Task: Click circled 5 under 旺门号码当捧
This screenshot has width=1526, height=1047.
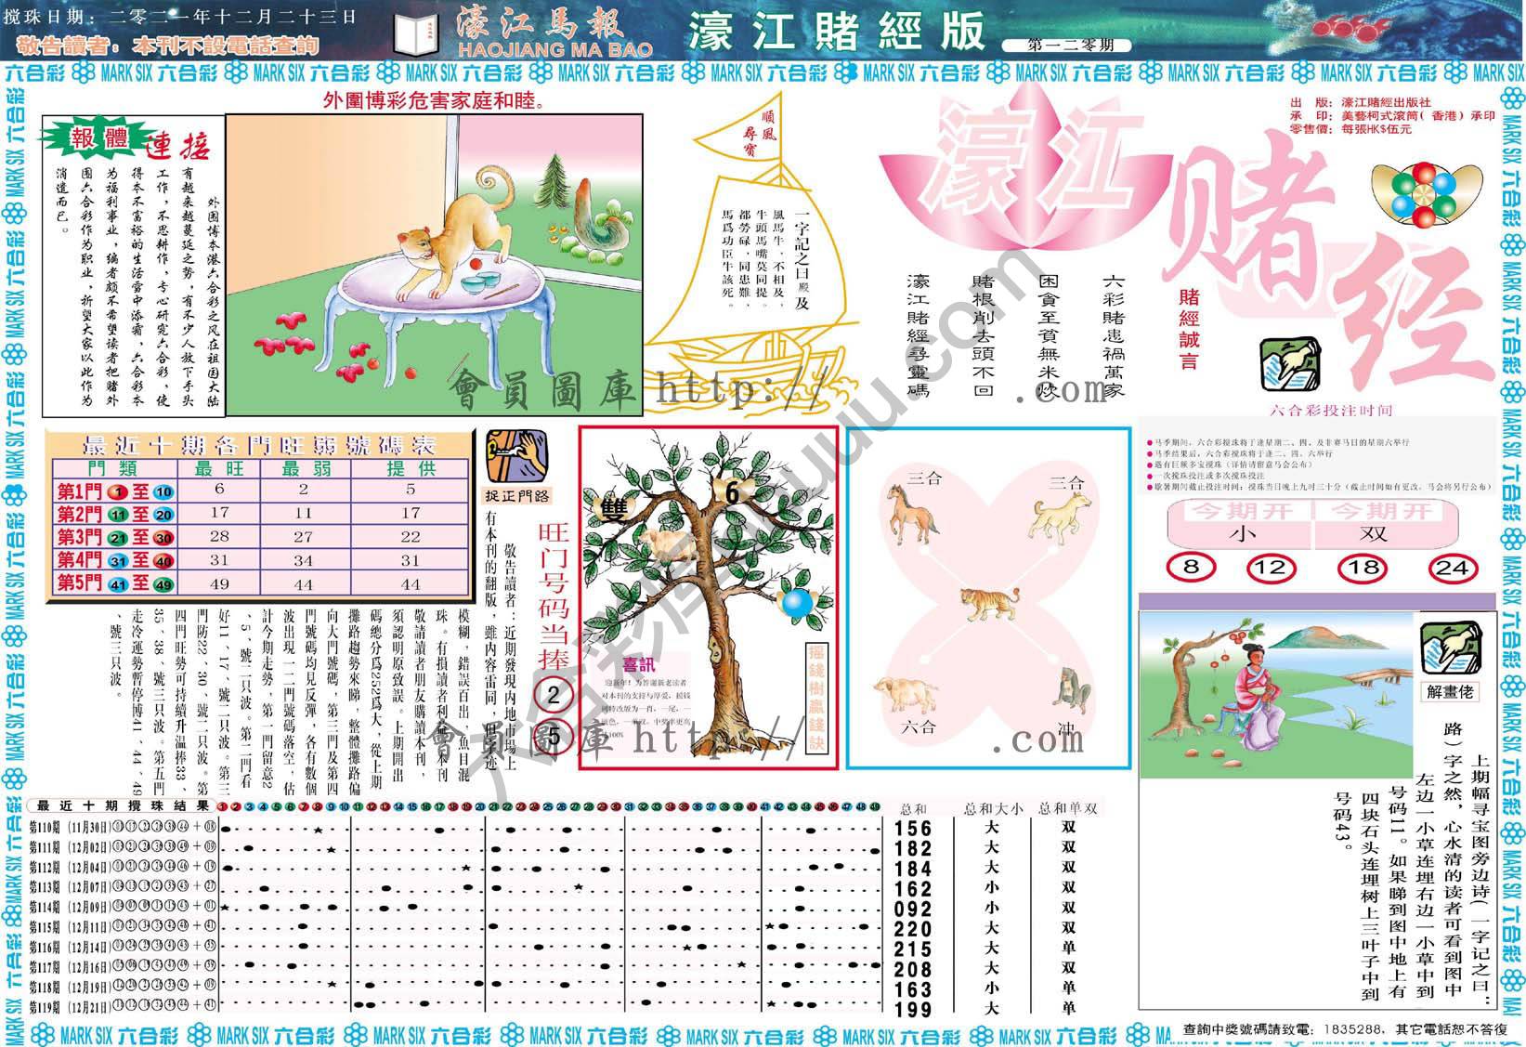Action: (554, 738)
